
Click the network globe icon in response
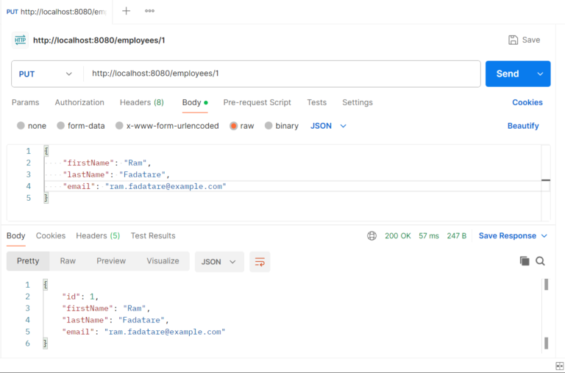pyautogui.click(x=372, y=235)
